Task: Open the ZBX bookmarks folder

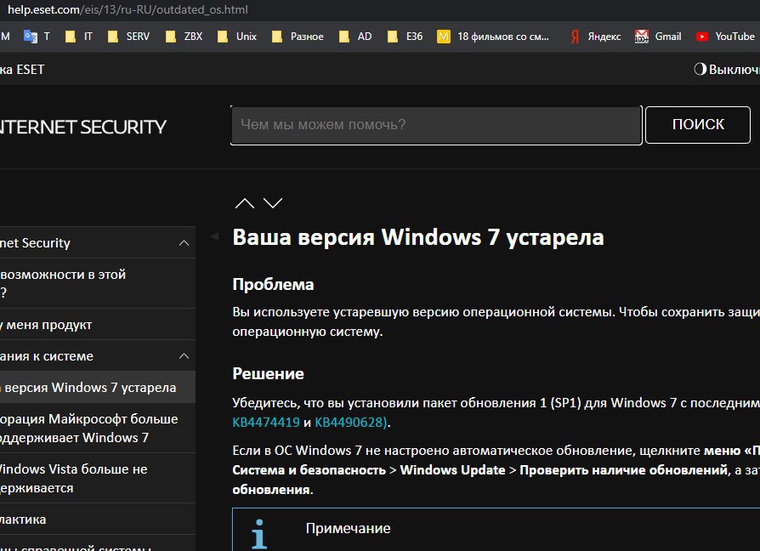Action: [x=184, y=37]
